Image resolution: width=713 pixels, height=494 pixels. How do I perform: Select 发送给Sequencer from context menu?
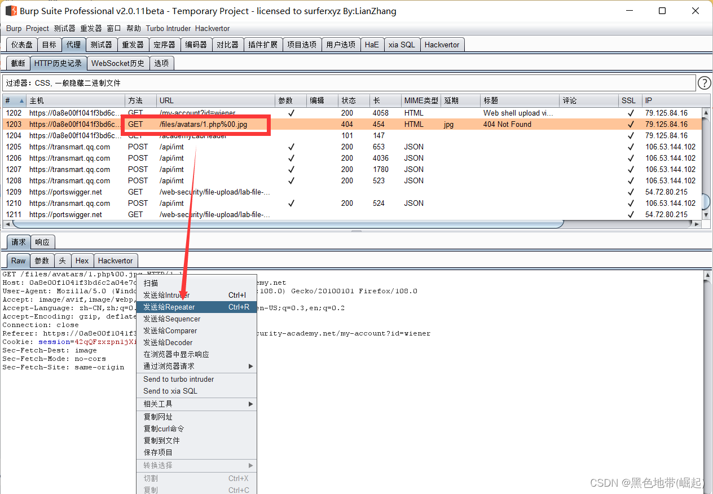coord(196,319)
